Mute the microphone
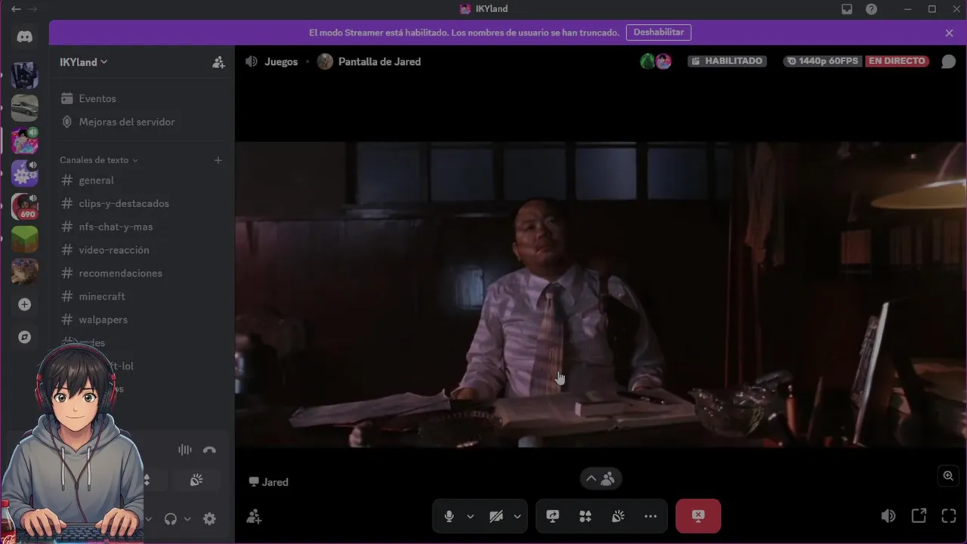This screenshot has height=544, width=967. coord(449,516)
